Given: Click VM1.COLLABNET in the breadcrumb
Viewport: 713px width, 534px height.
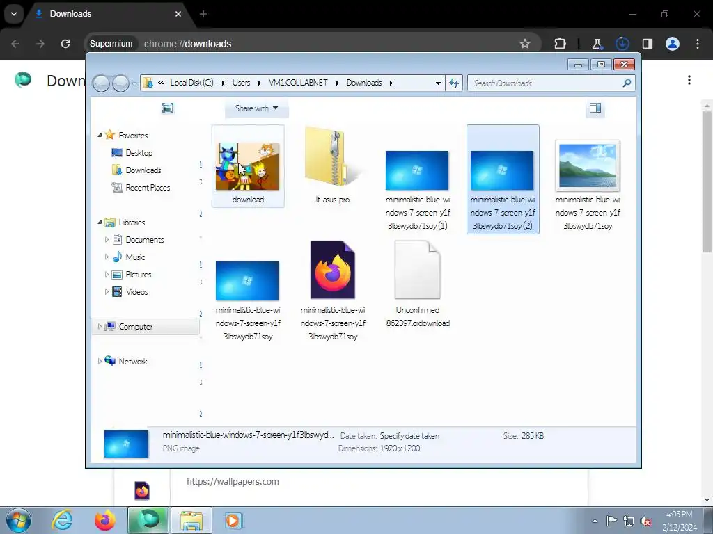Looking at the screenshot, I should 298,83.
